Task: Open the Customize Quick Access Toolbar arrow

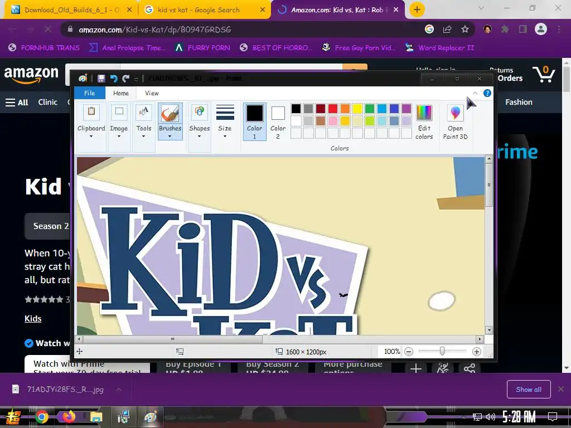Action: [x=136, y=79]
